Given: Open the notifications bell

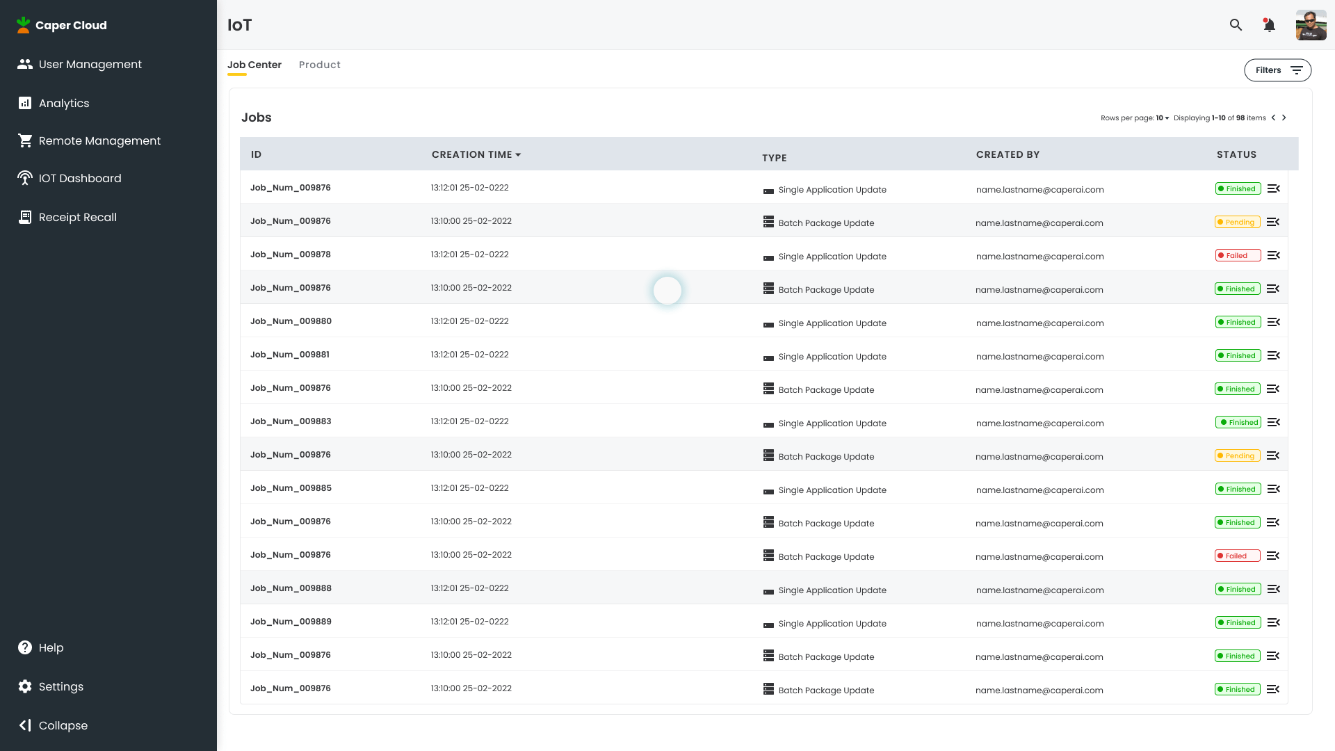Looking at the screenshot, I should coord(1269,25).
